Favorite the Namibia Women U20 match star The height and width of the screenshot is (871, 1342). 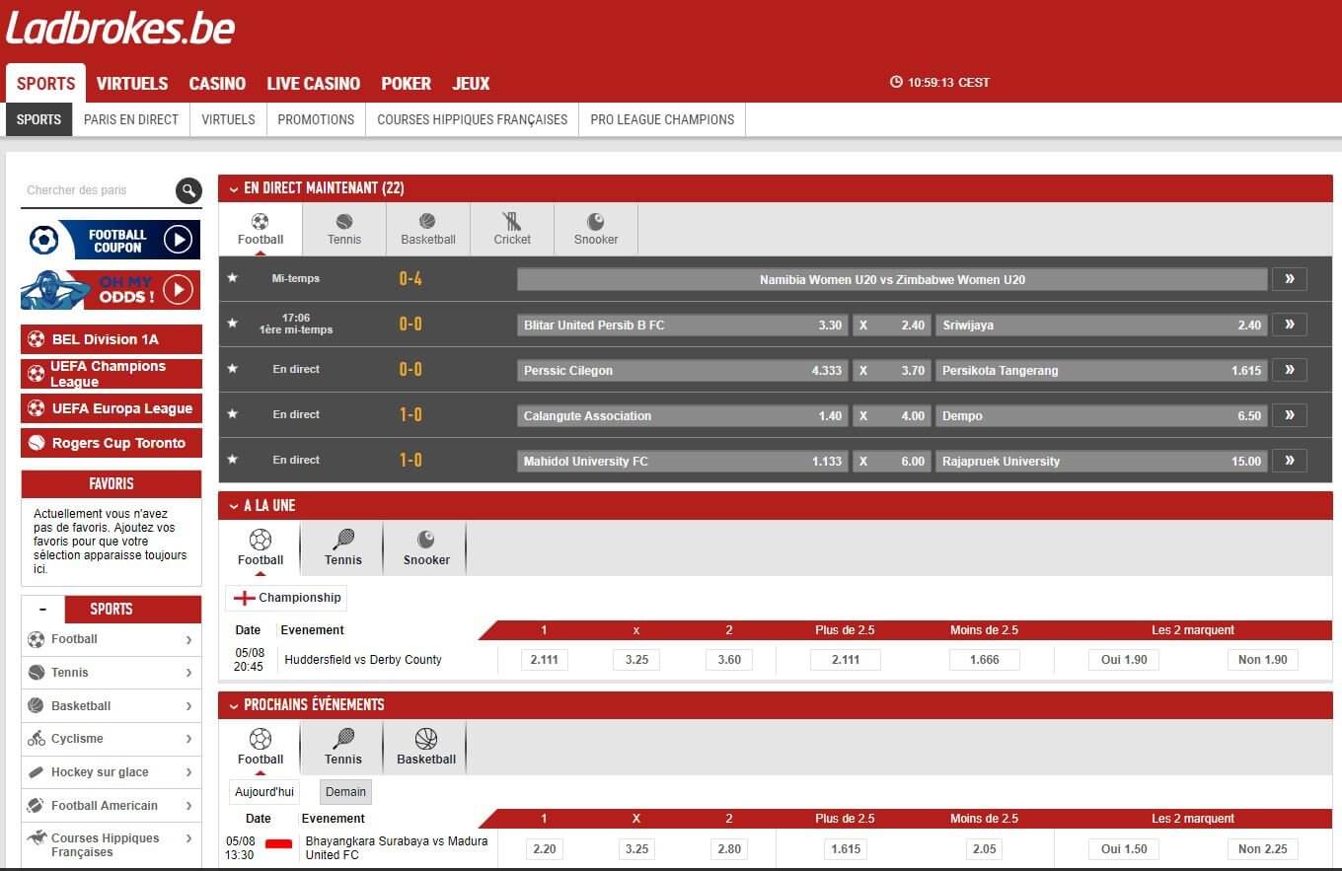click(233, 278)
